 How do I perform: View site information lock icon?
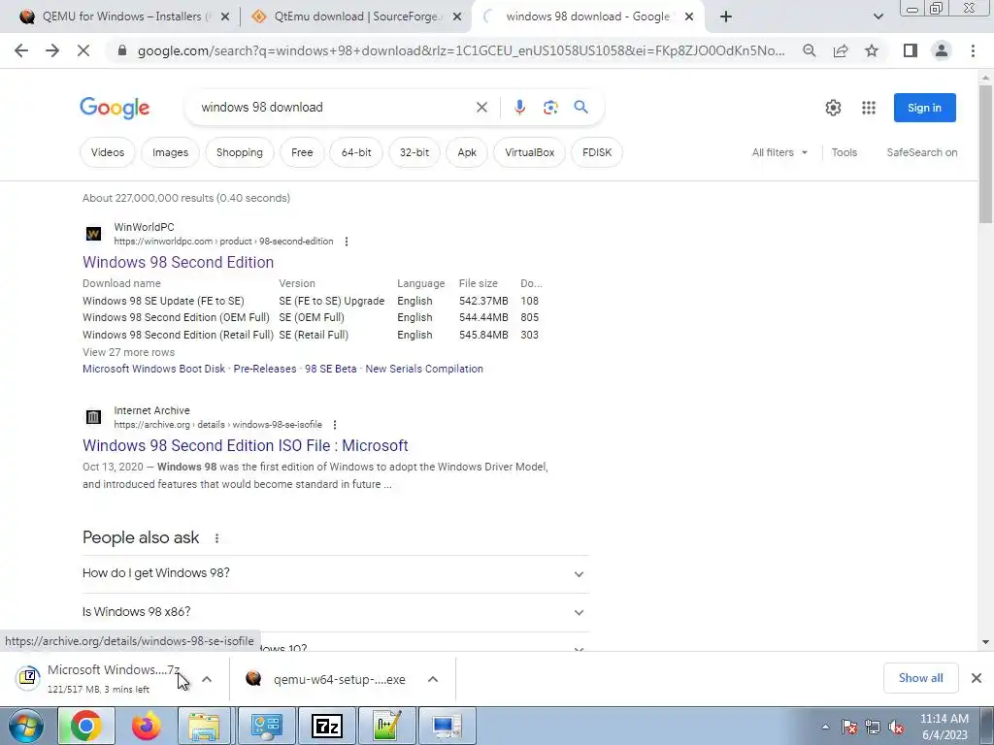[122, 50]
